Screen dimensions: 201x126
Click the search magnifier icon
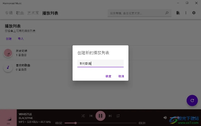point(167,13)
